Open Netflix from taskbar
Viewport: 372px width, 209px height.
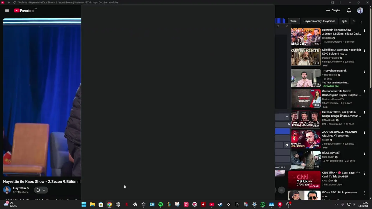tap(126, 204)
